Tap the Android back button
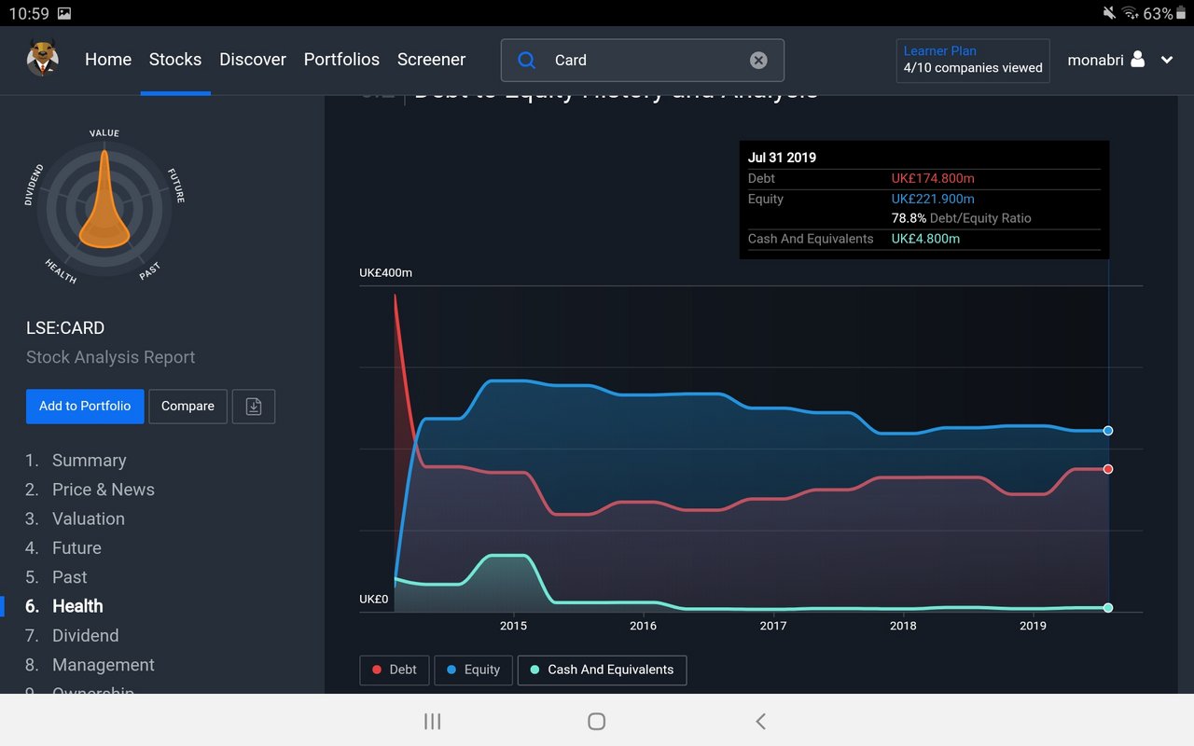The height and width of the screenshot is (746, 1194). pyautogui.click(x=760, y=721)
